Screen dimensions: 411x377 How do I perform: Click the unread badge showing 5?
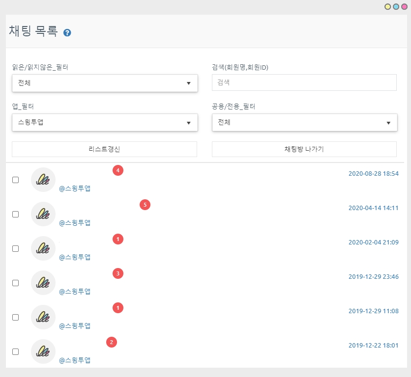(145, 205)
